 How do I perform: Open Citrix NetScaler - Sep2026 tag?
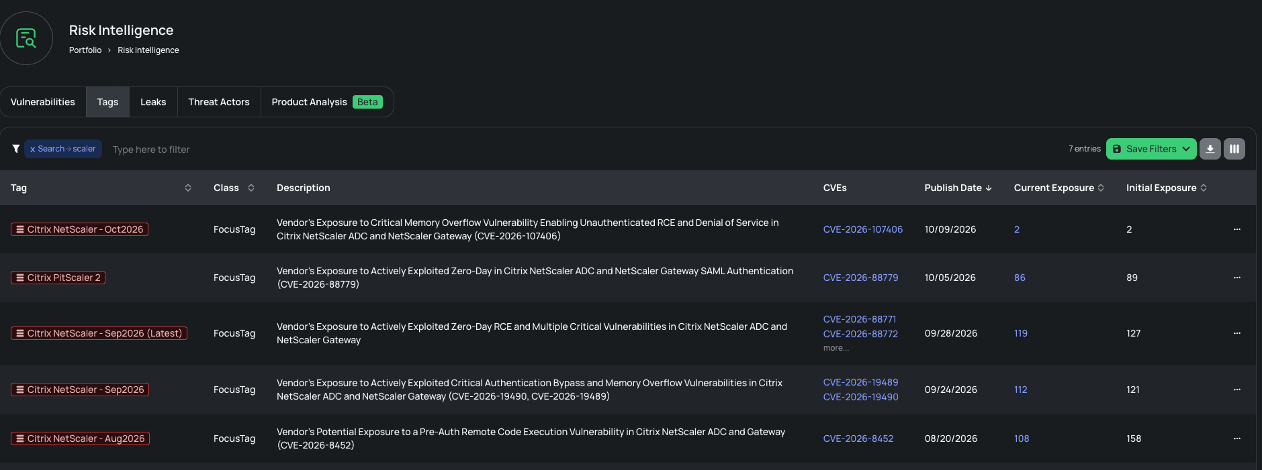(79, 390)
